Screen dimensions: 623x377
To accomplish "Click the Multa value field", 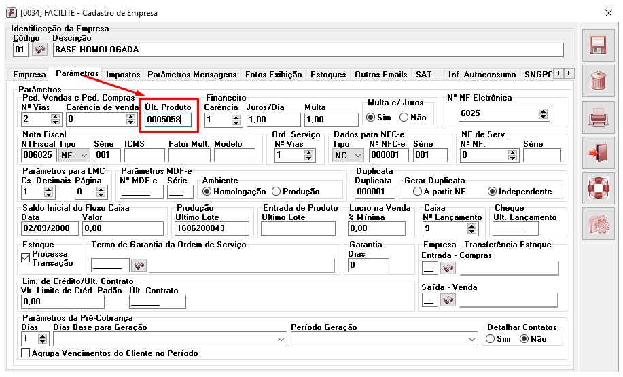I will pyautogui.click(x=332, y=120).
